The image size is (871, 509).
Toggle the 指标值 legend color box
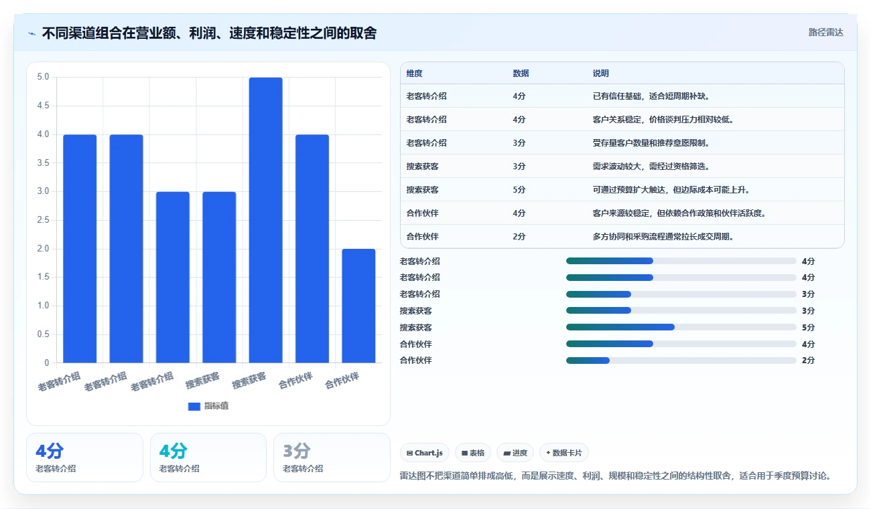tap(194, 406)
